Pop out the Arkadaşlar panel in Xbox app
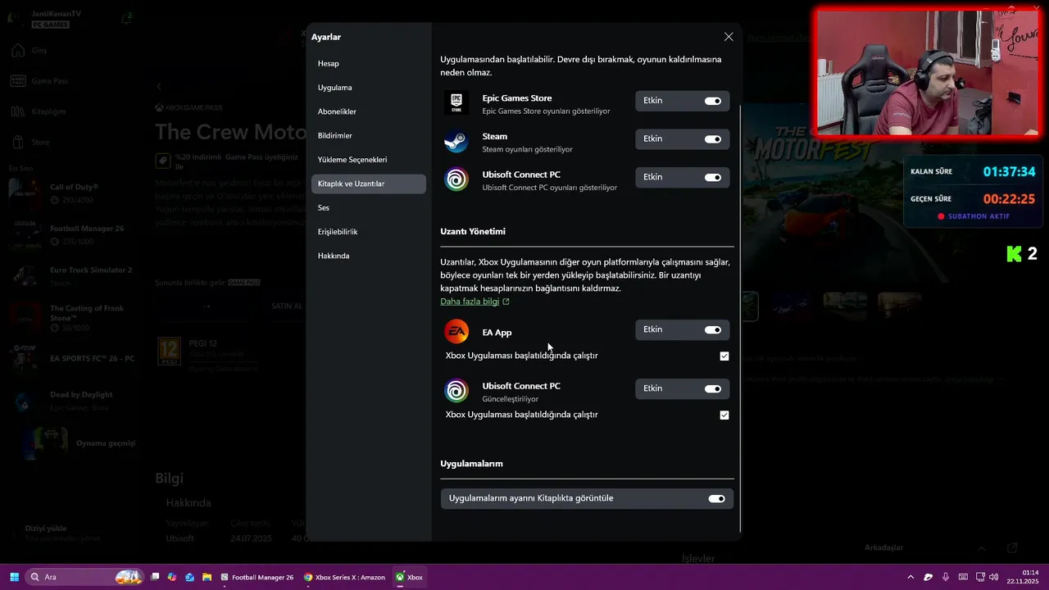The width and height of the screenshot is (1049, 590). pyautogui.click(x=1012, y=547)
